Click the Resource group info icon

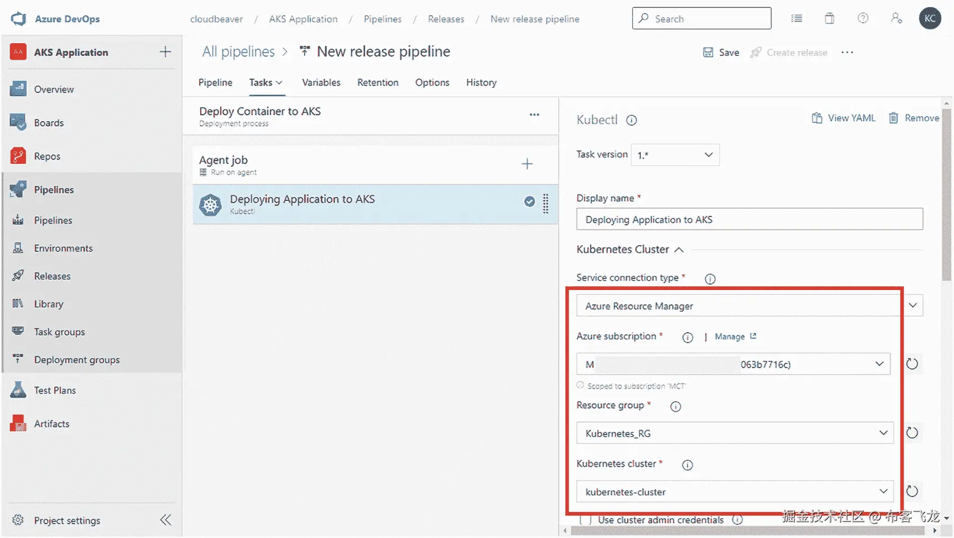[x=675, y=407]
